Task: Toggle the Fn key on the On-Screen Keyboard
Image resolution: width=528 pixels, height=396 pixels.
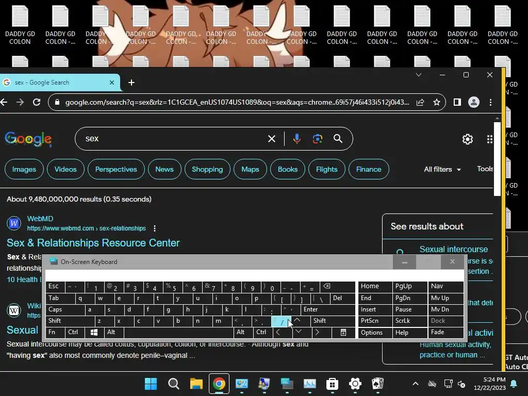Action: pyautogui.click(x=55, y=333)
